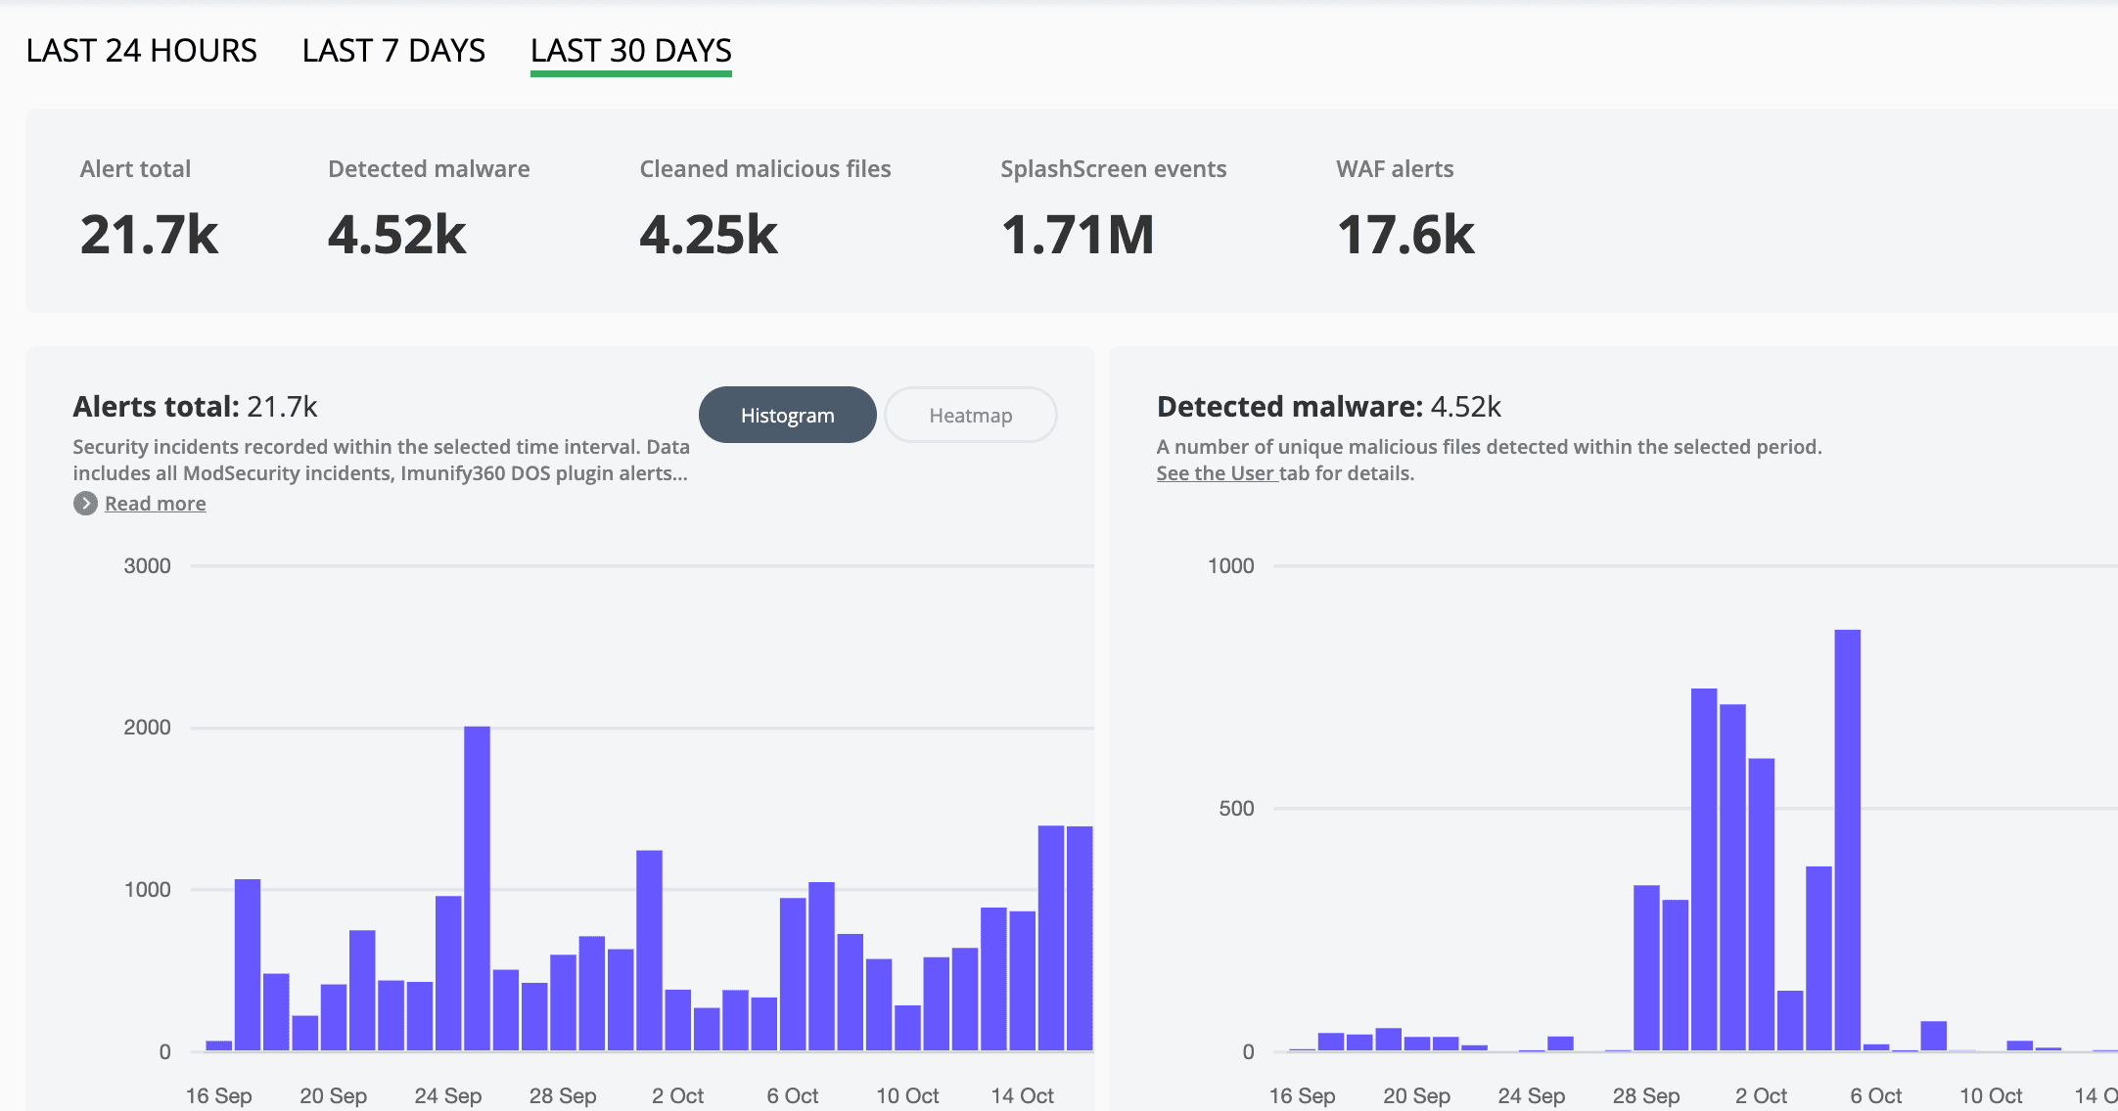Image resolution: width=2118 pixels, height=1111 pixels.
Task: Click the 16 Sep label under malware chart
Action: 1303,1096
